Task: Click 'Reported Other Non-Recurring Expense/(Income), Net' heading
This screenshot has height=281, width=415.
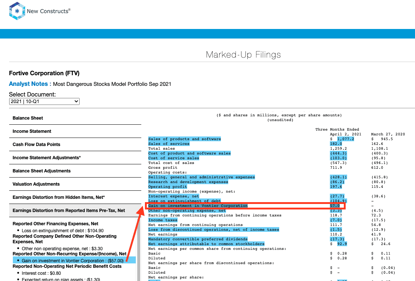Action: (70, 254)
